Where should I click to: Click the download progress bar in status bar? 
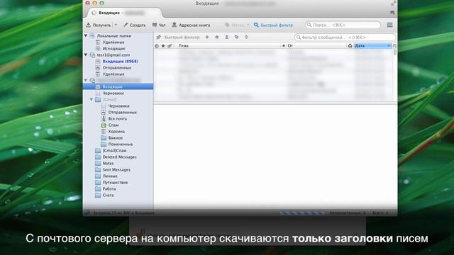302,212
